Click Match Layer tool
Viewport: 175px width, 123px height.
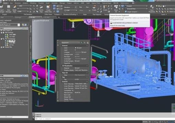pyautogui.click(x=171, y=12)
